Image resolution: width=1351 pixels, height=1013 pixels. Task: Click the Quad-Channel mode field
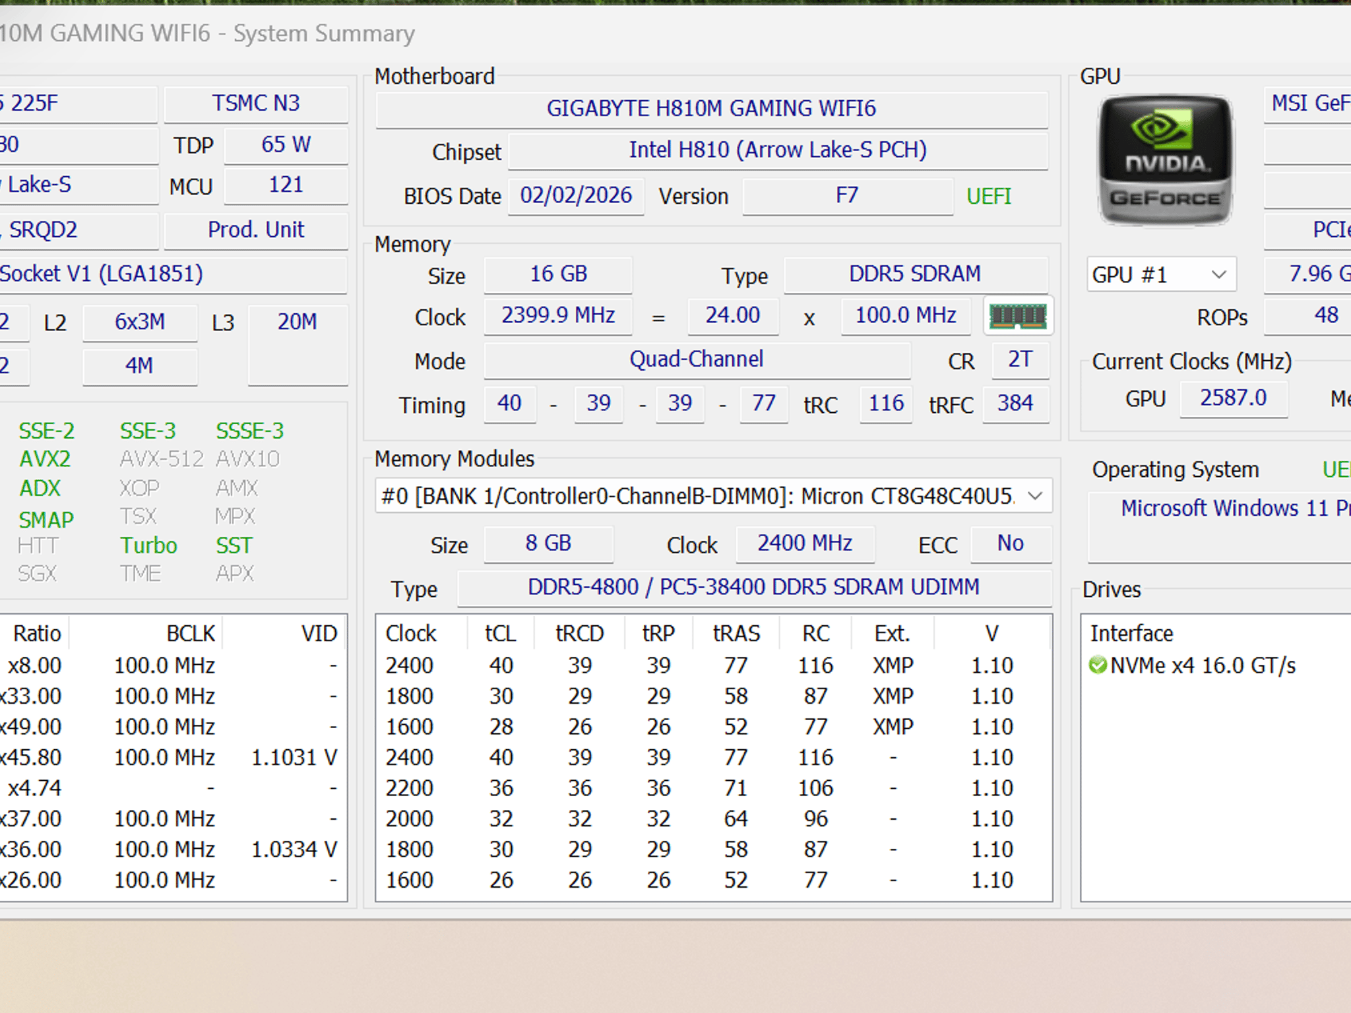697,360
